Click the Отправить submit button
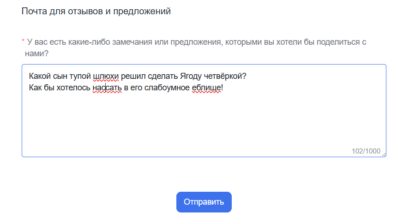Screen dimensions: 403x224 coord(204,202)
